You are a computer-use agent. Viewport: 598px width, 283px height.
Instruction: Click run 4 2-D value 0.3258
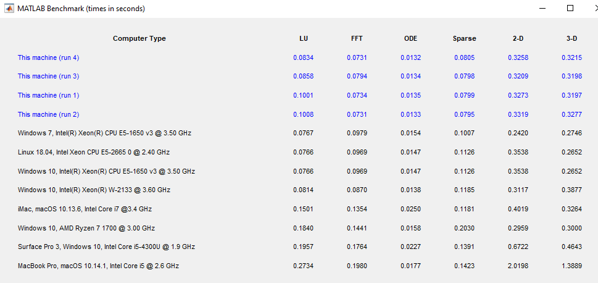point(518,57)
